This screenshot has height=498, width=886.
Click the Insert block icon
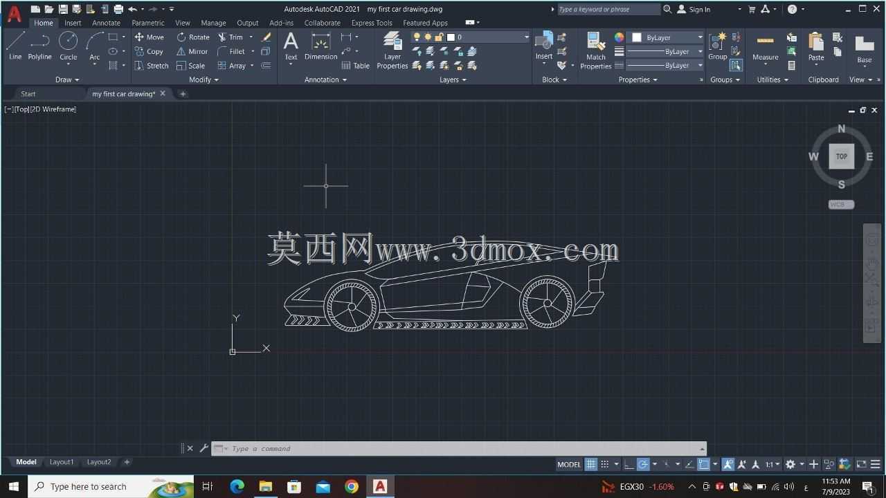click(544, 44)
